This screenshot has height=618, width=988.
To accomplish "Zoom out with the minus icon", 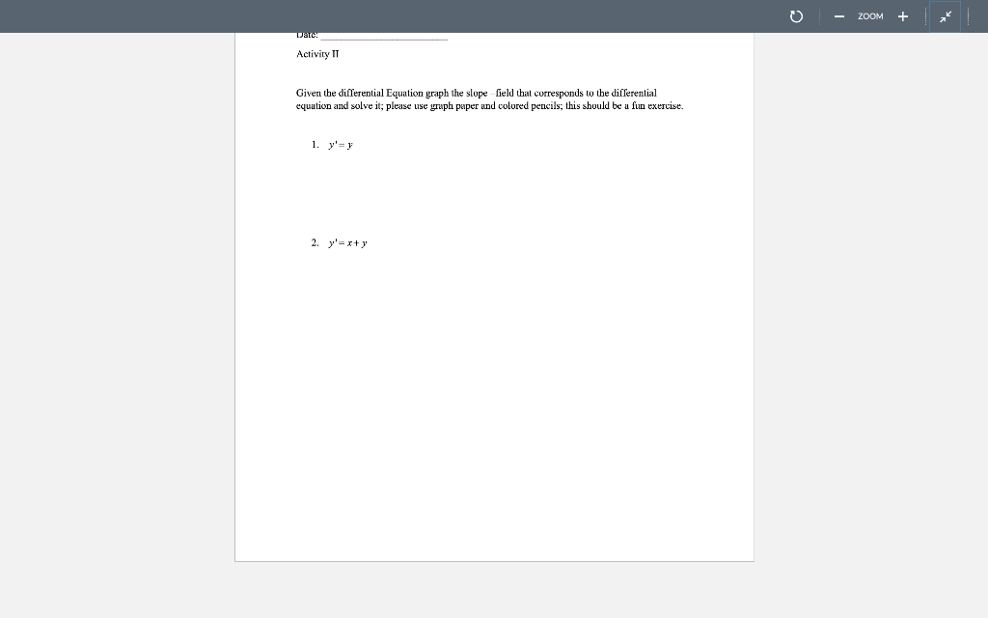I will click(x=839, y=16).
